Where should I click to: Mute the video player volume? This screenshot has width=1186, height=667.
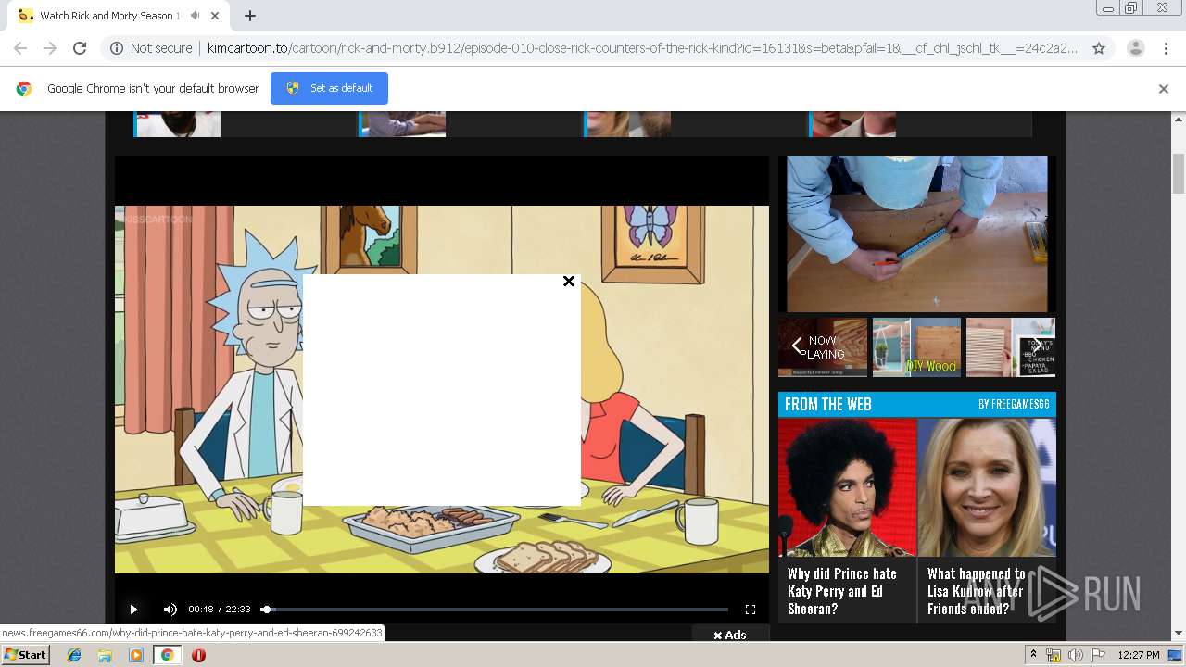click(170, 610)
